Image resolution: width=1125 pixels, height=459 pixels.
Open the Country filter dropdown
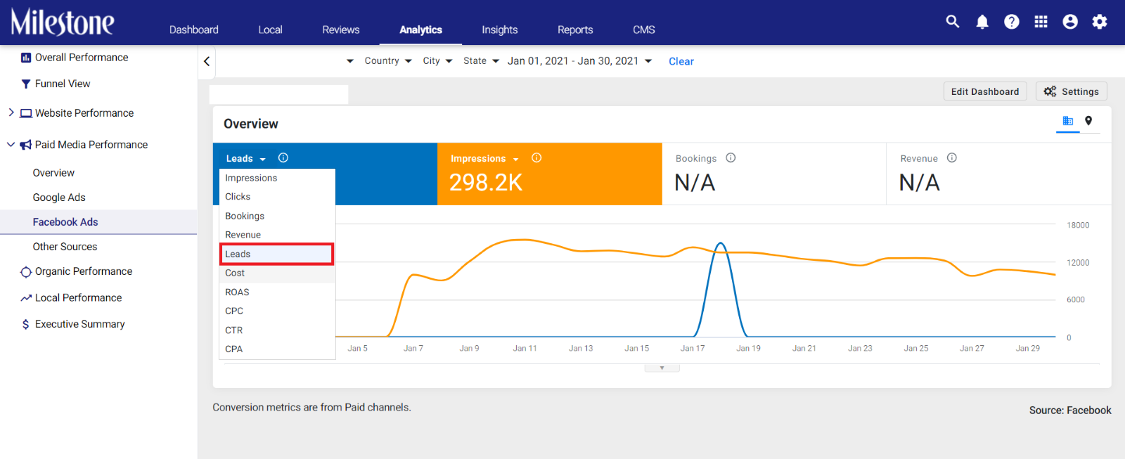click(388, 61)
